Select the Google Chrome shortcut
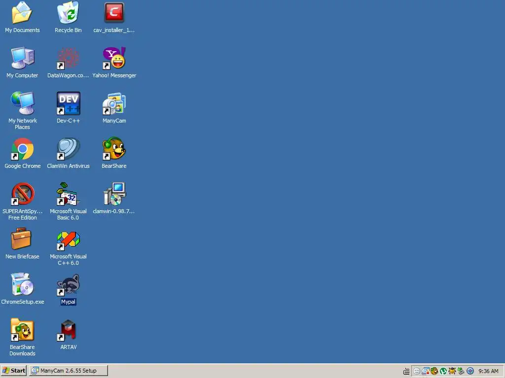Image resolution: width=505 pixels, height=378 pixels. (22, 149)
